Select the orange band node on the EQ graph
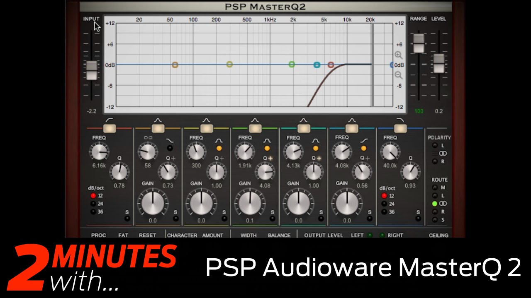531x298 pixels. tap(175, 65)
